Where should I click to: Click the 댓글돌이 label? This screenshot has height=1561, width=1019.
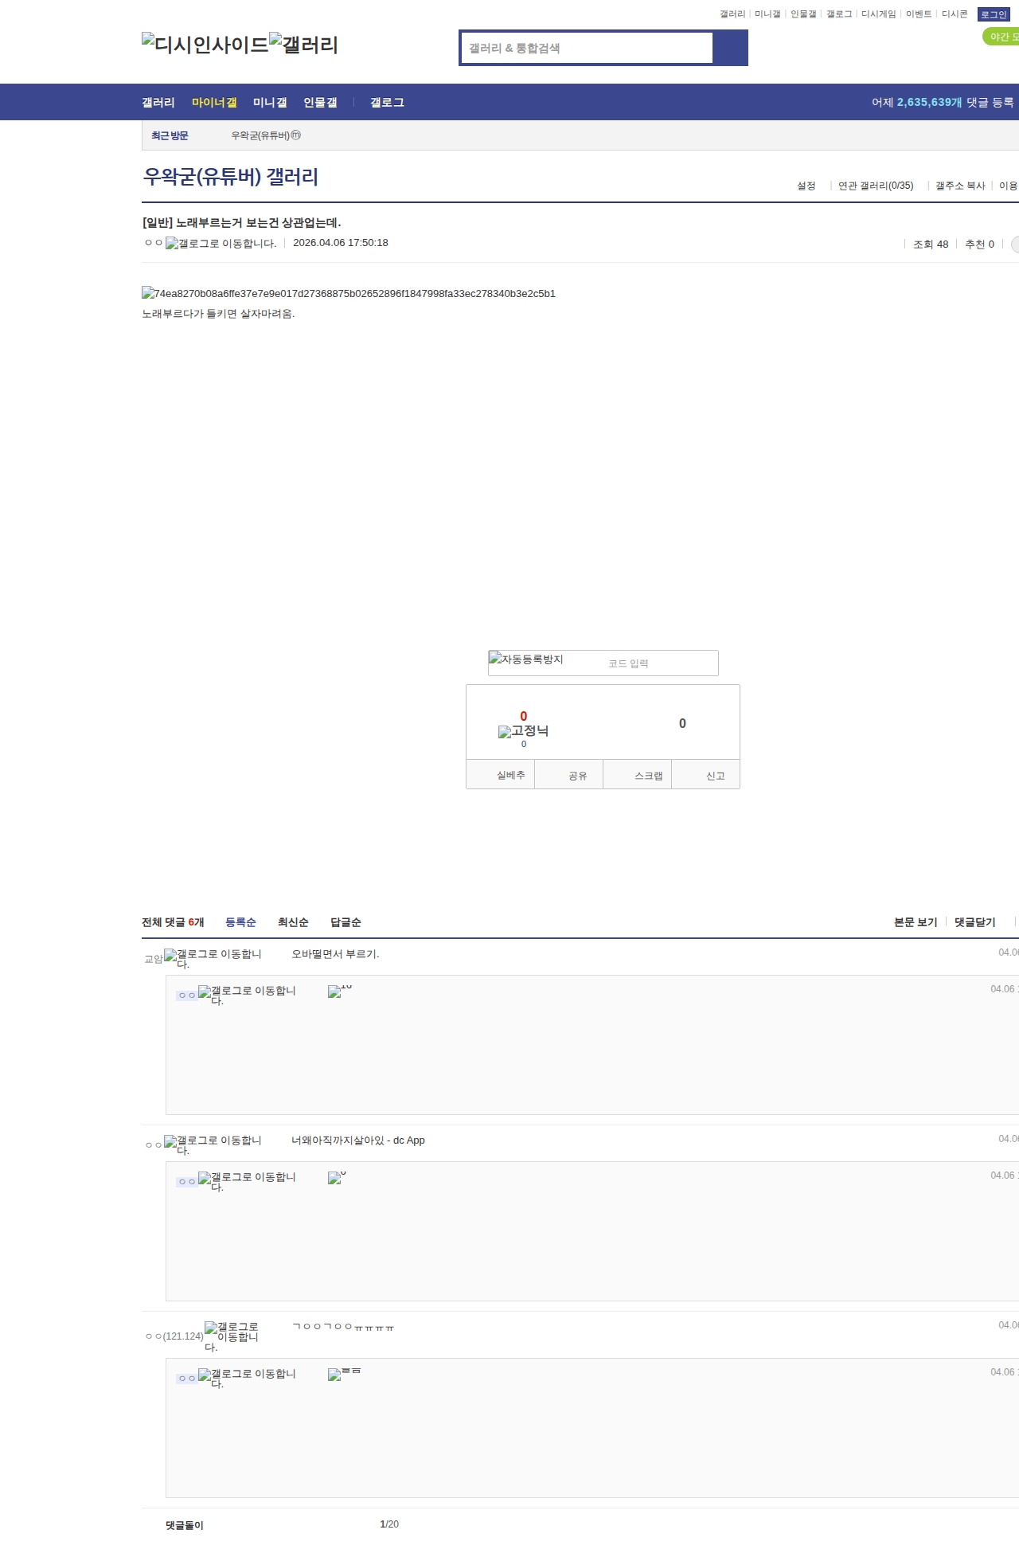[x=185, y=1525]
